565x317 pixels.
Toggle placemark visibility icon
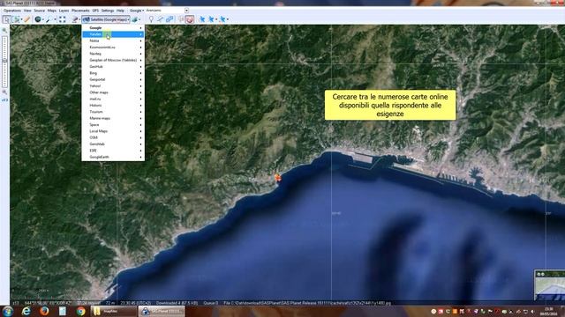(181, 19)
